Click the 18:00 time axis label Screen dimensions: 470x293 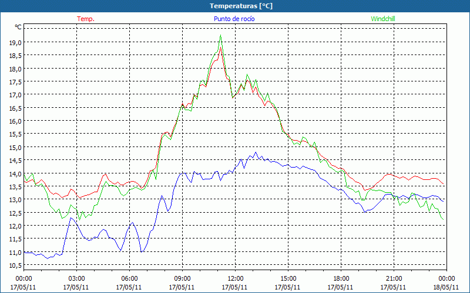click(341, 279)
